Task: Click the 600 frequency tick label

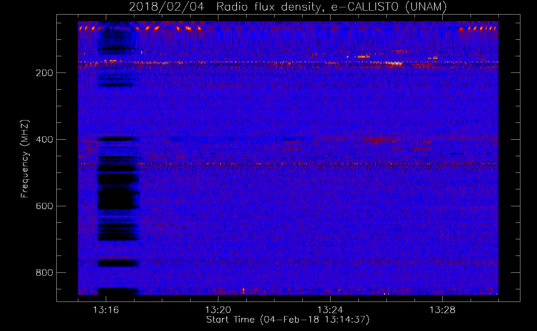Action: pos(44,206)
